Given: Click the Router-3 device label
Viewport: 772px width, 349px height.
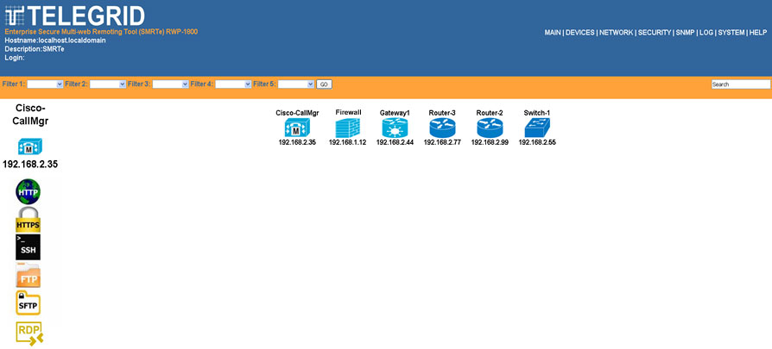Looking at the screenshot, I should [x=442, y=113].
